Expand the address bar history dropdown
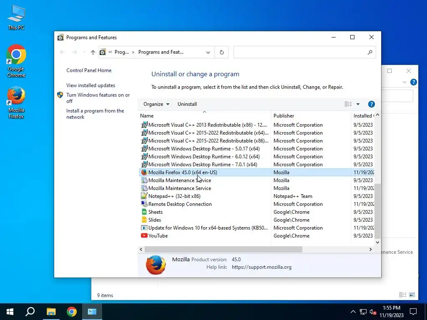Image resolution: width=427 pixels, height=320 pixels. (208, 52)
